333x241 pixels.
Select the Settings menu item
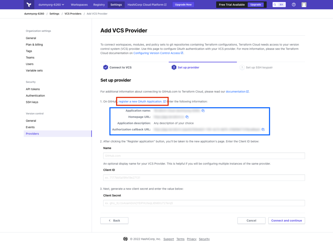click(116, 5)
